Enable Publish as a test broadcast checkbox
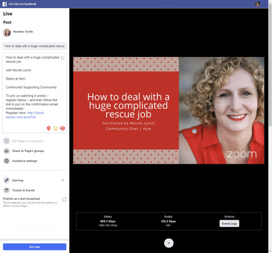Viewport: 272px width, 253px height. coord(64,199)
